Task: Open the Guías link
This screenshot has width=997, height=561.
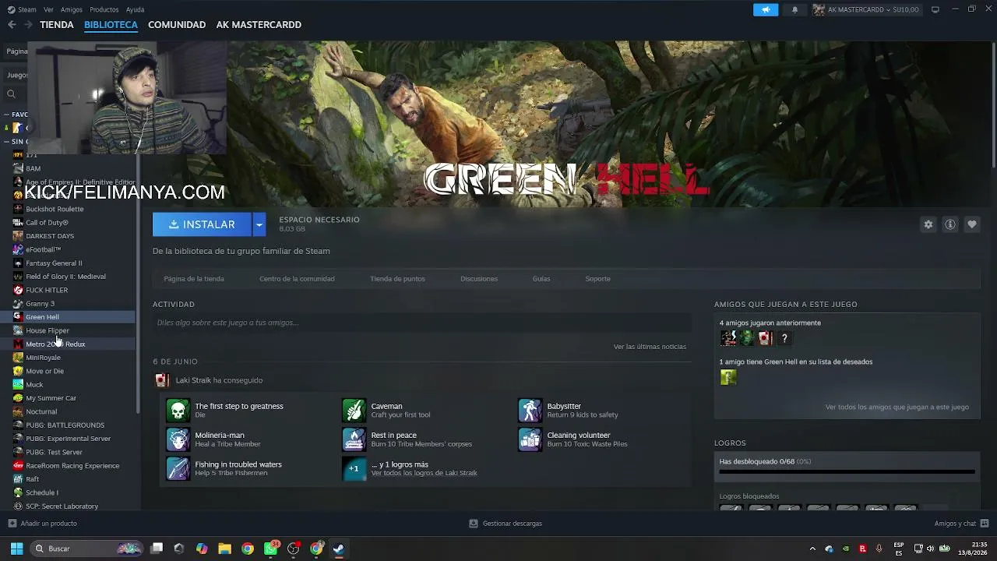Action: [541, 279]
